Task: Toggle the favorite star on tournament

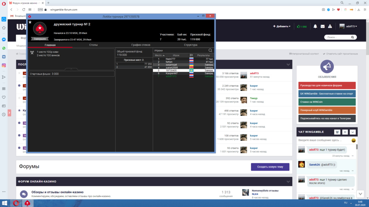Action: pyautogui.click(x=30, y=22)
